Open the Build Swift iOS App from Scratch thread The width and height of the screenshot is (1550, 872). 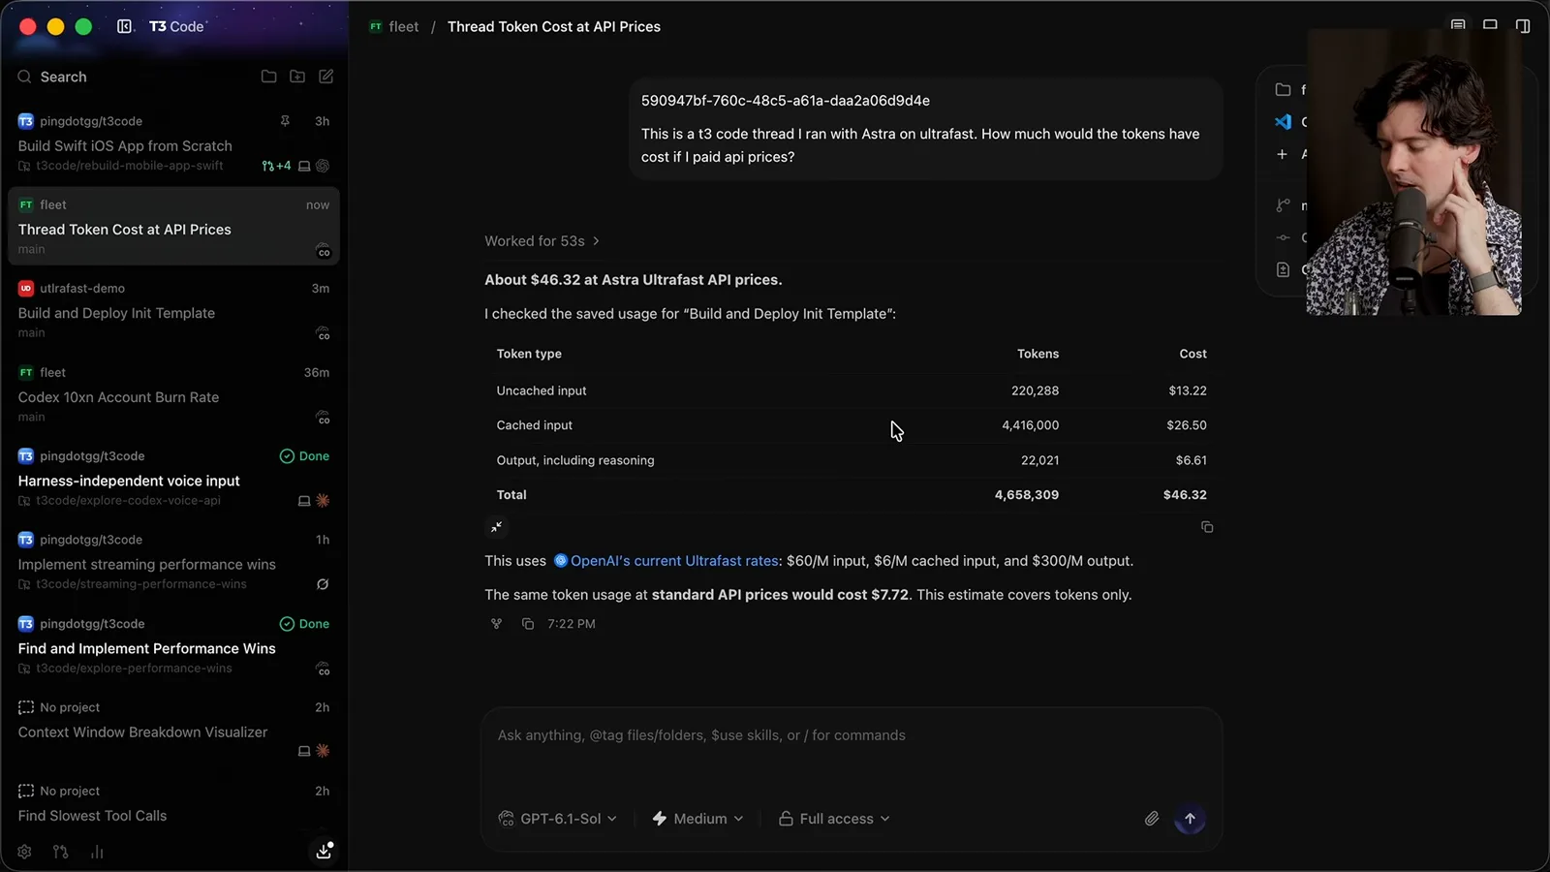(x=125, y=146)
